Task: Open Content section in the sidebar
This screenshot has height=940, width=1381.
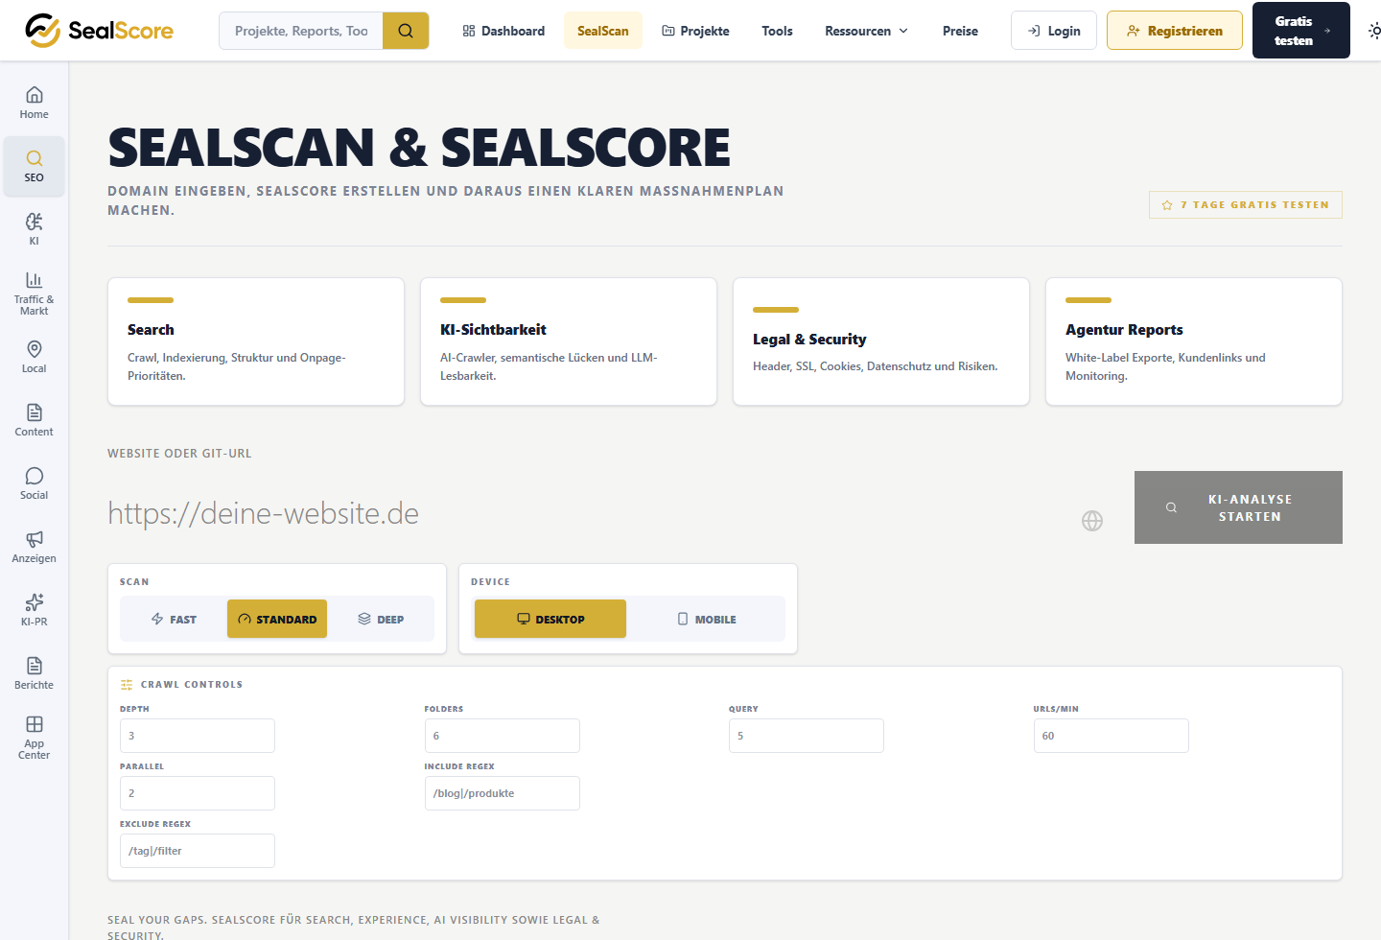Action: [x=35, y=419]
